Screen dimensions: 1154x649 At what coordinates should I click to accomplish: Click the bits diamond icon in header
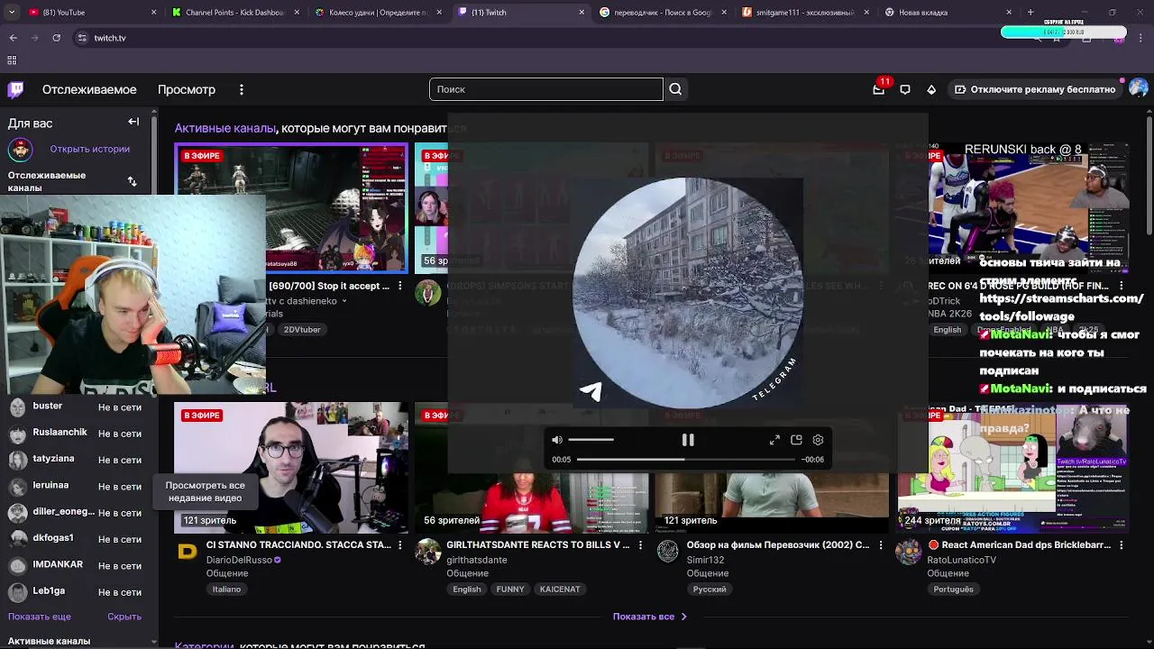(931, 89)
